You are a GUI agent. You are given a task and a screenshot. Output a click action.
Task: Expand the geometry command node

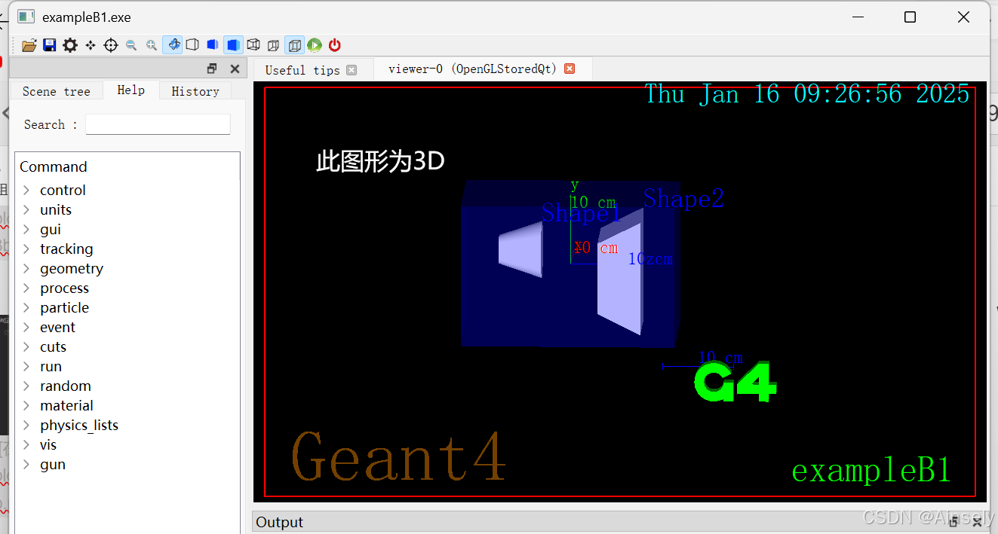[26, 268]
